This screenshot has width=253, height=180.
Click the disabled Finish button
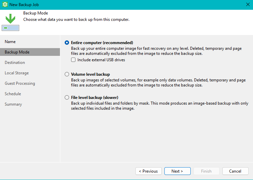206,171
